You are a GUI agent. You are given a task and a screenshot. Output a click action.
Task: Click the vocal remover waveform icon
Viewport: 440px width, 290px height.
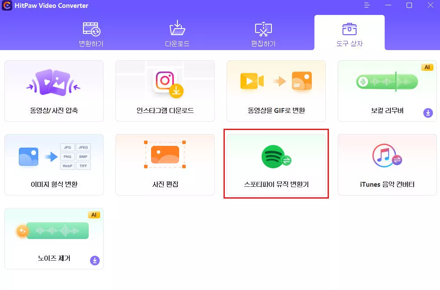[x=387, y=82]
